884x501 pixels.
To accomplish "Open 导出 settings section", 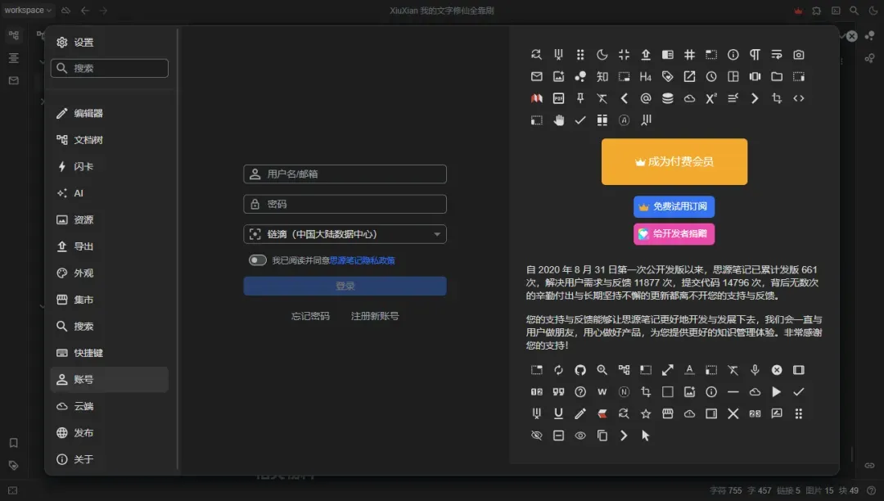I will pyautogui.click(x=110, y=246).
